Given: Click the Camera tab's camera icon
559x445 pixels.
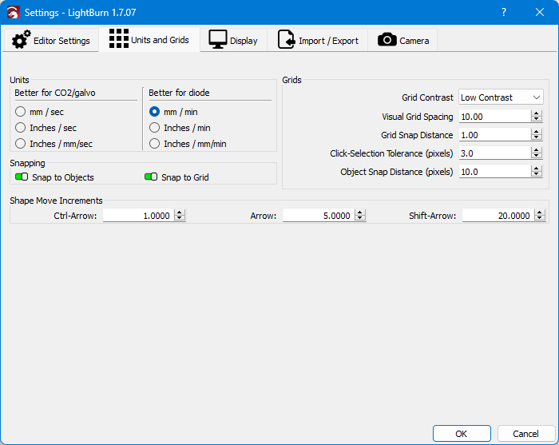Looking at the screenshot, I should pyautogui.click(x=387, y=40).
